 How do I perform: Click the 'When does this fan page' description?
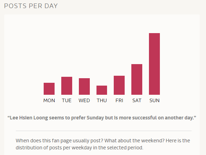(x=103, y=144)
